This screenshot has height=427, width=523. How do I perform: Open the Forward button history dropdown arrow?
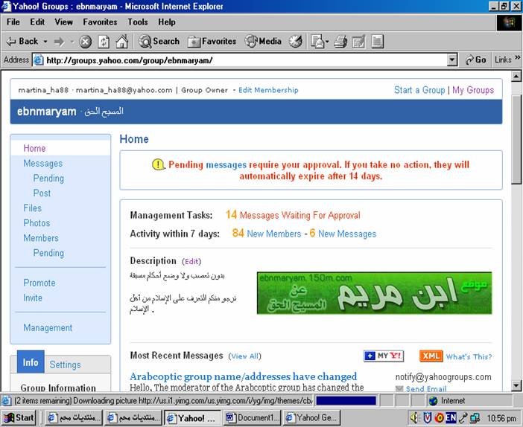(x=72, y=42)
